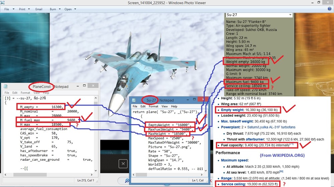Open the Saturn/Lyulka AL-31F turbofans link
The height and width of the screenshot is (187, 334).
tap(271, 127)
